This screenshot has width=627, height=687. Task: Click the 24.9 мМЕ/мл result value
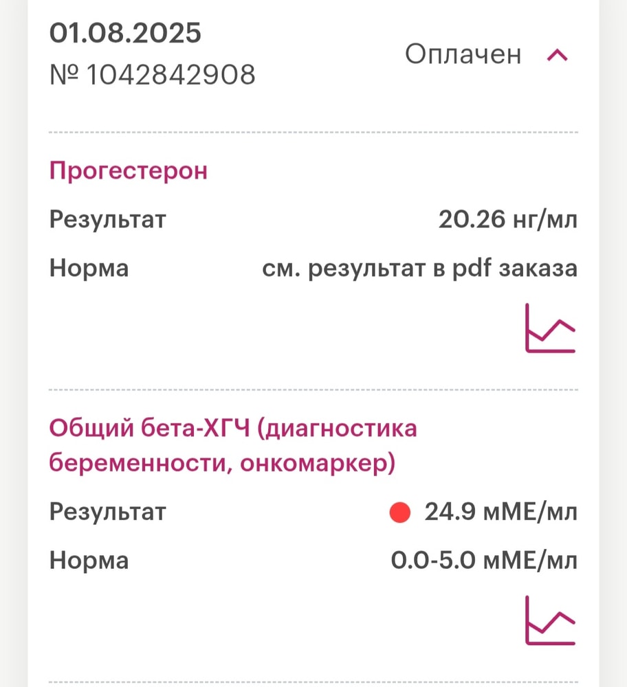point(500,513)
